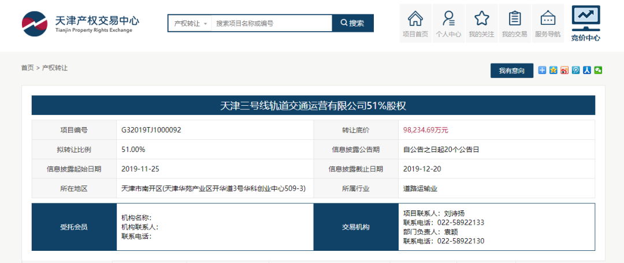Screen dimensions: 624x263
Task: Open 我的交易 via the clipboard icon
Action: (514, 23)
